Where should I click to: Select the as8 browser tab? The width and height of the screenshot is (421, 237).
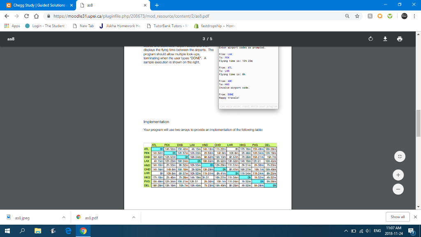click(113, 5)
